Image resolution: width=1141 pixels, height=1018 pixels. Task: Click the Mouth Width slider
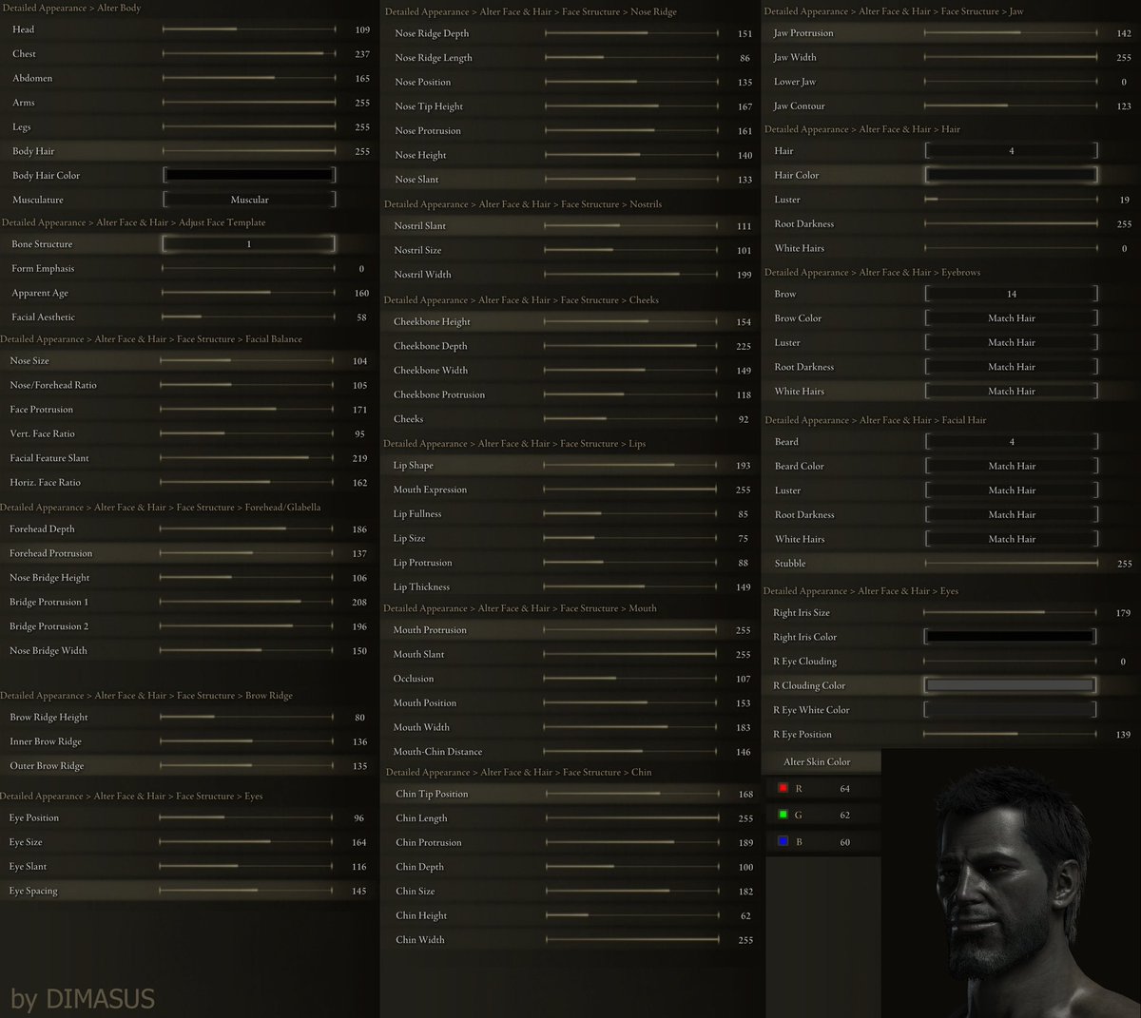(x=630, y=727)
